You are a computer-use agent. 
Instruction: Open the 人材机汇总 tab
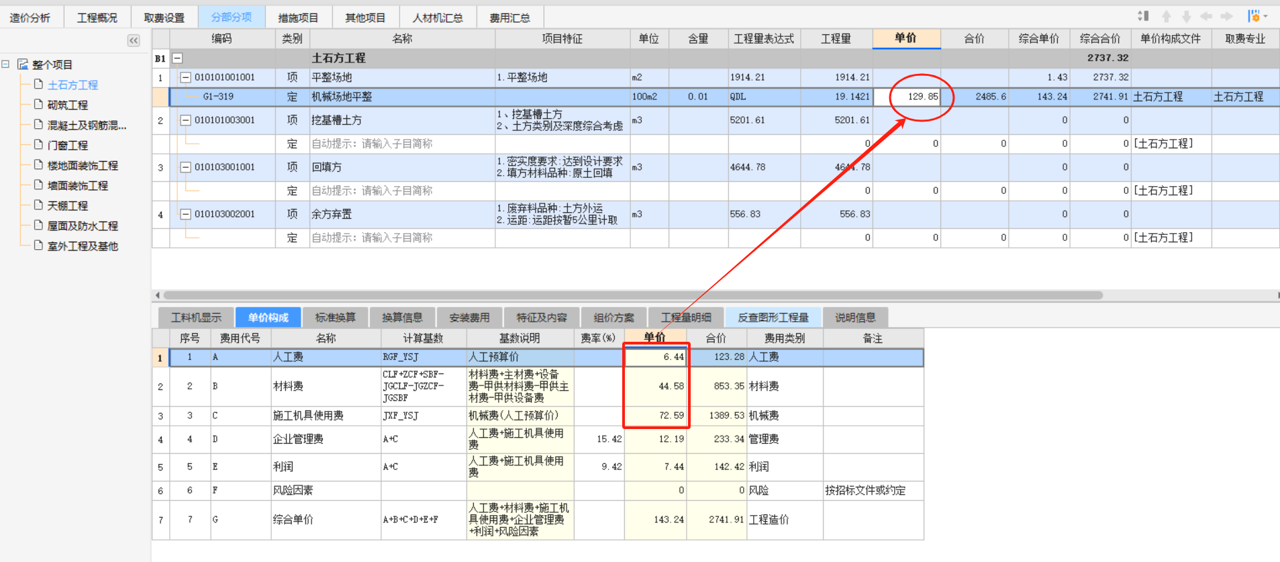click(x=438, y=17)
